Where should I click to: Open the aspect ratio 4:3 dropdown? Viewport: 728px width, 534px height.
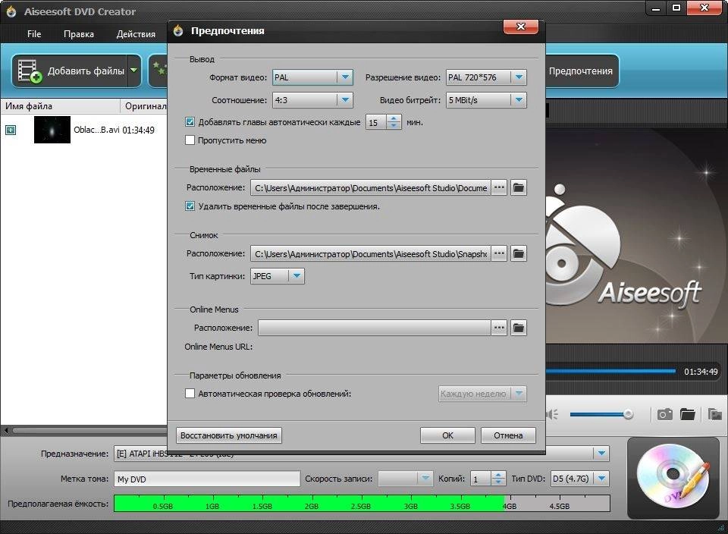[345, 100]
